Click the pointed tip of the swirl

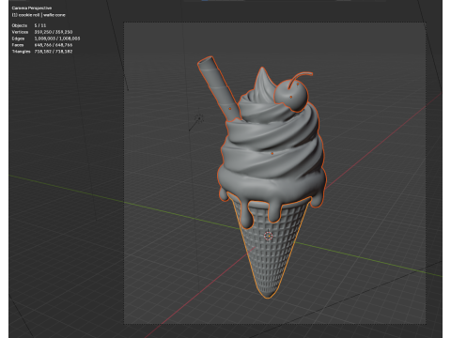click(262, 69)
